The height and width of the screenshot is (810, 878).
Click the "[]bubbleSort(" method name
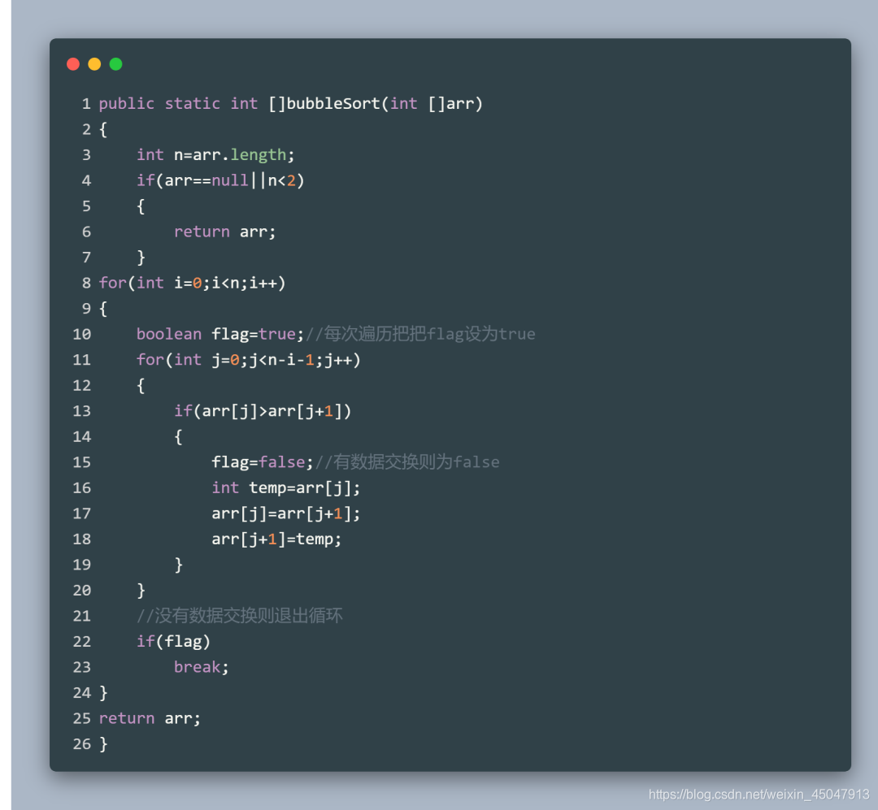click(328, 103)
